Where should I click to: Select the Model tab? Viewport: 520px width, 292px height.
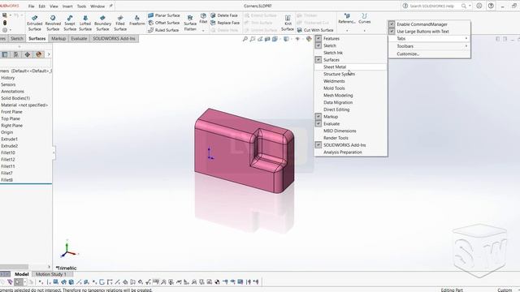[22, 274]
